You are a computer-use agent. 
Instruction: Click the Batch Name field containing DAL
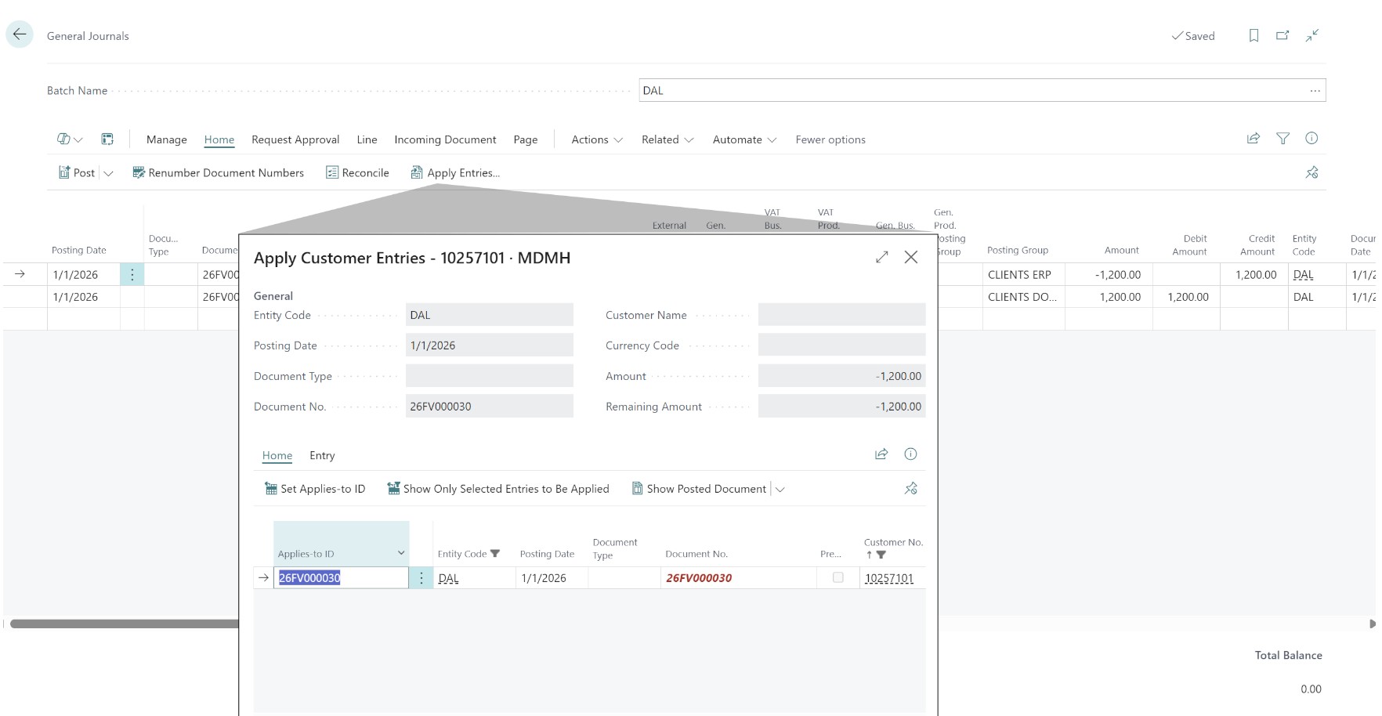point(971,90)
